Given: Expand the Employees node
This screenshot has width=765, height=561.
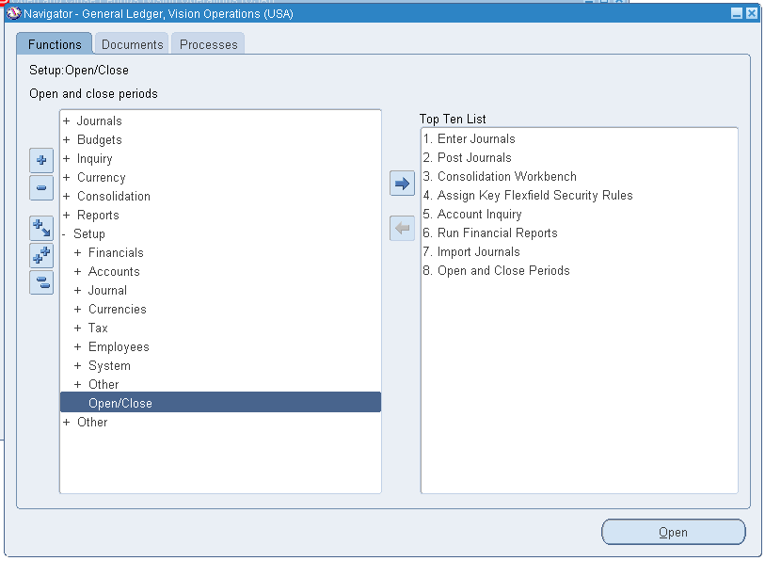Looking at the screenshot, I should [77, 346].
